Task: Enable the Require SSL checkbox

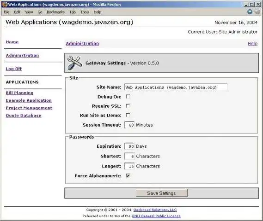Action: (128, 106)
